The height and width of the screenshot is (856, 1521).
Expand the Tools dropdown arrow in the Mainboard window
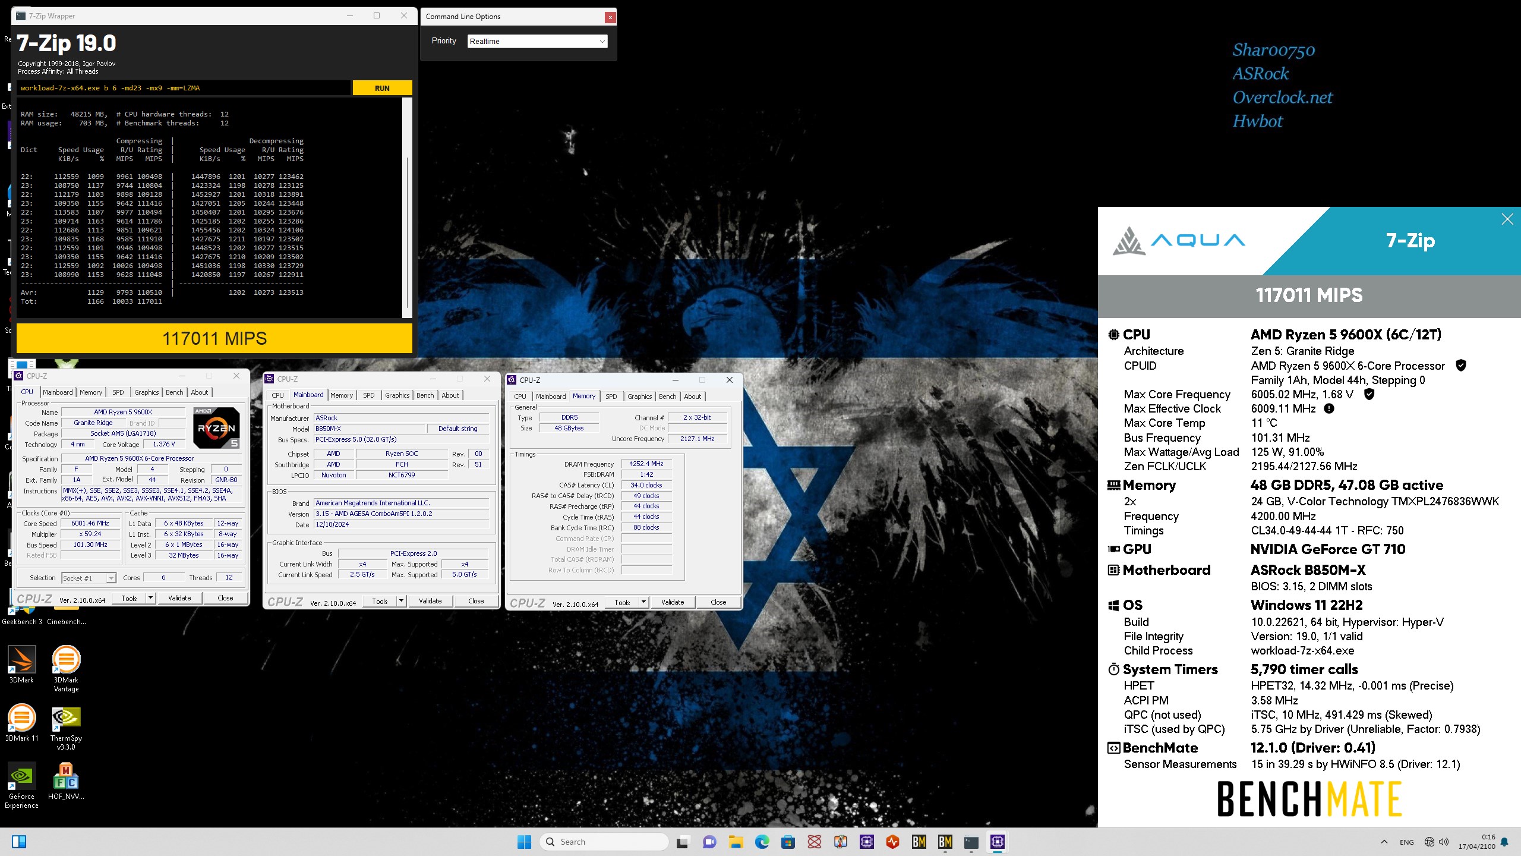pos(402,601)
